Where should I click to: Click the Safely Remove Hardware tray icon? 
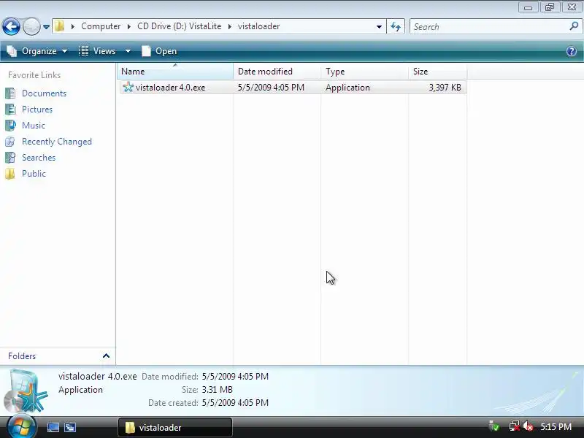coord(494,426)
